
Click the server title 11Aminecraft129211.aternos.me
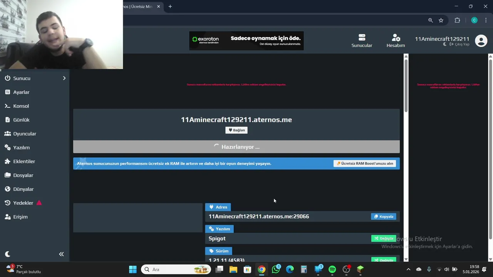[x=236, y=120]
